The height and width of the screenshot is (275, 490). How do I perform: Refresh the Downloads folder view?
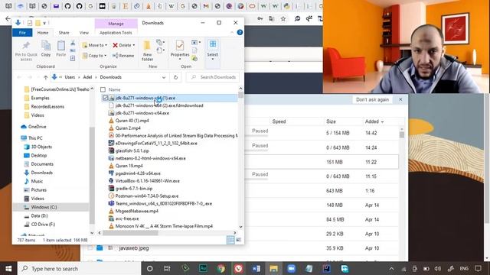coord(175,77)
